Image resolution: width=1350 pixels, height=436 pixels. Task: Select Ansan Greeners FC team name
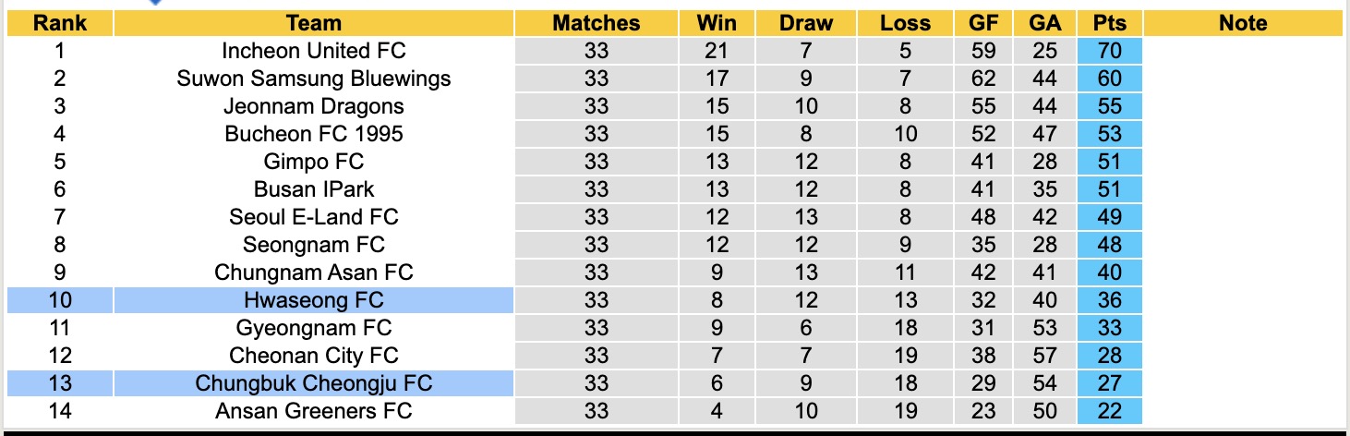point(314,411)
